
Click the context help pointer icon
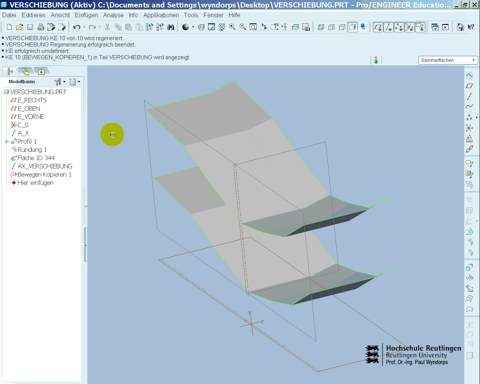(x=471, y=27)
